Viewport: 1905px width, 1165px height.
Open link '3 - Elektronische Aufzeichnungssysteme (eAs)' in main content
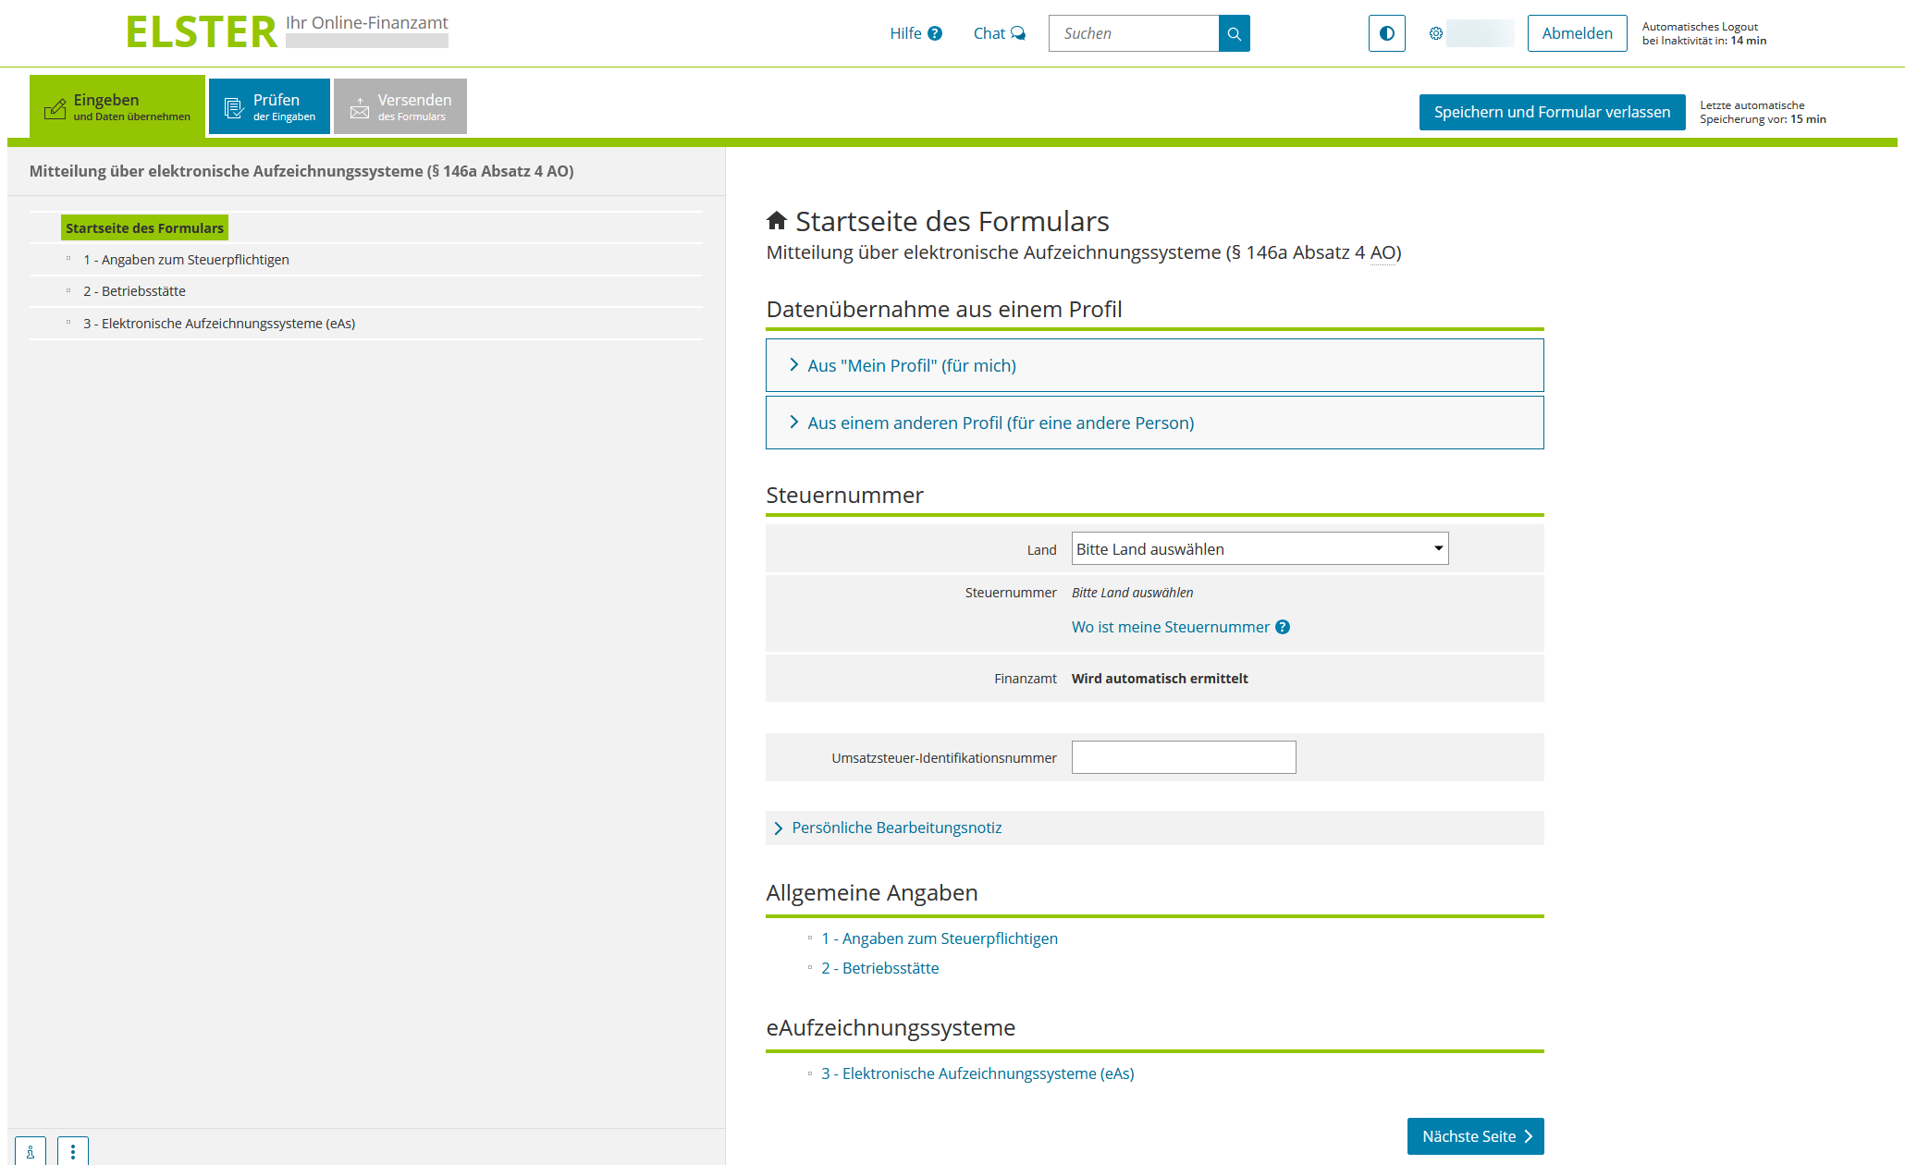pos(977,1074)
